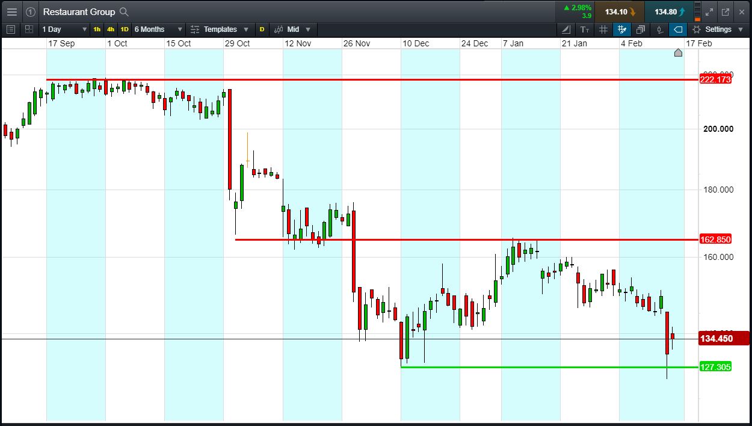Click the market sentiment bar indicator
Viewport: 752px width, 426px height.
[x=697, y=11]
